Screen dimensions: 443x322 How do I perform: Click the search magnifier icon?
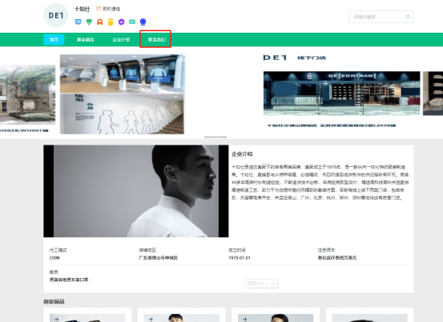click(408, 17)
